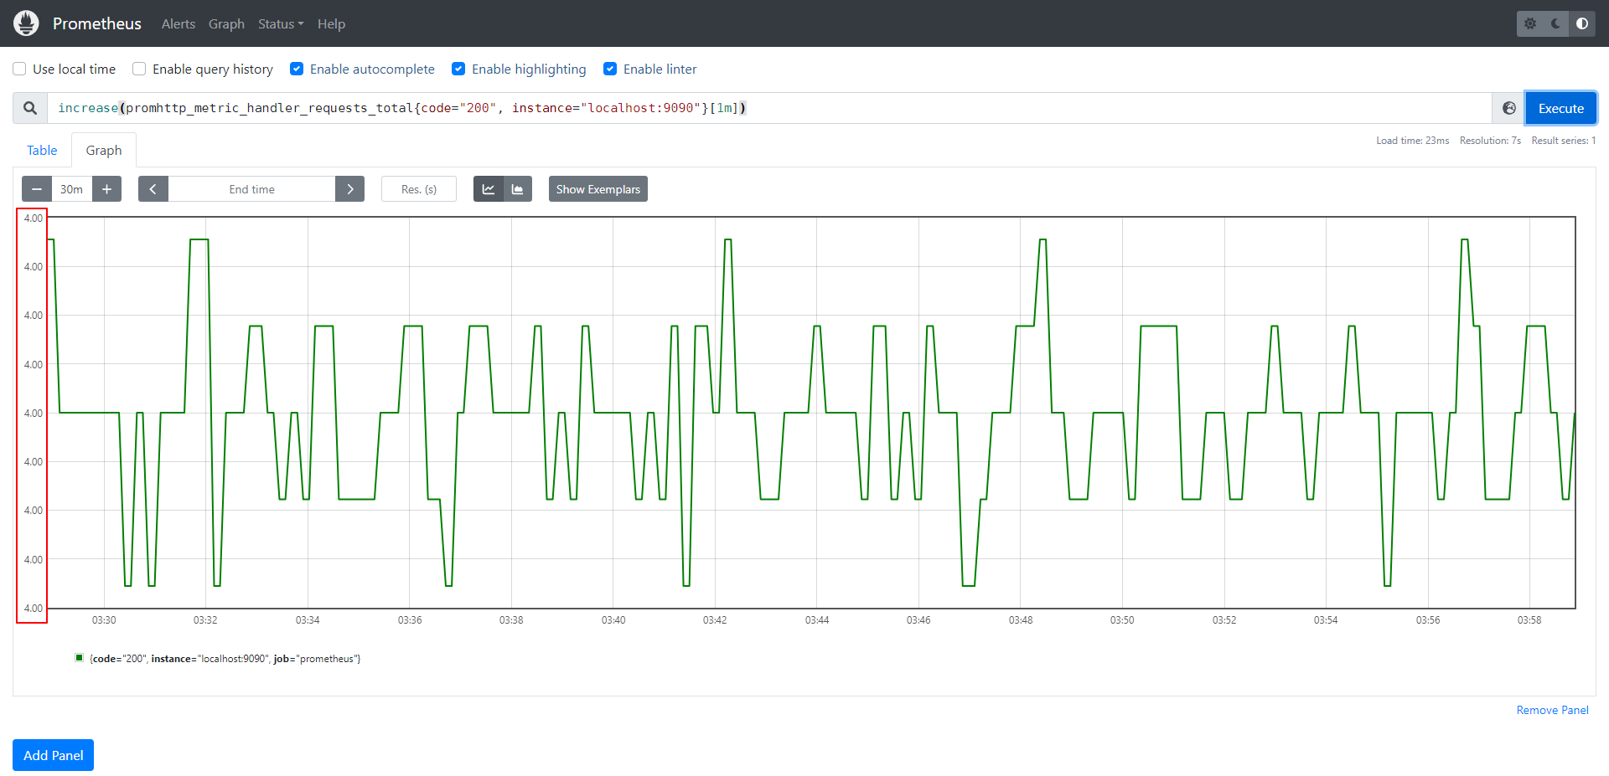Click the Remove Panel link

1552,710
